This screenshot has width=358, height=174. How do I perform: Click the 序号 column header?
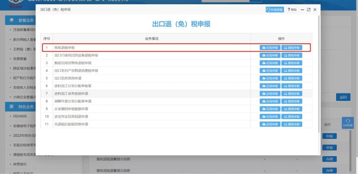(x=47, y=39)
